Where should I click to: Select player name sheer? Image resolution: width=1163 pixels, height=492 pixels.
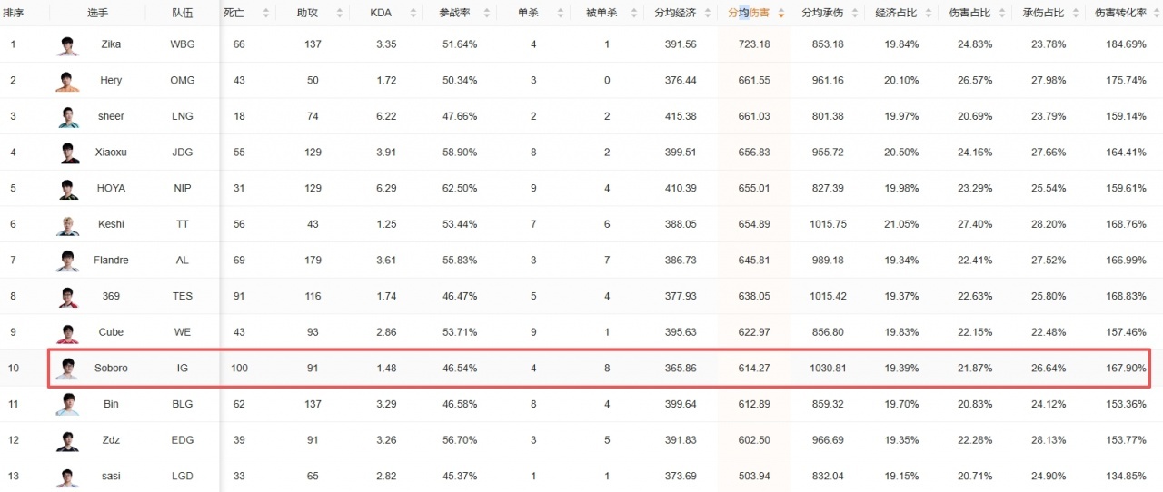click(x=111, y=116)
